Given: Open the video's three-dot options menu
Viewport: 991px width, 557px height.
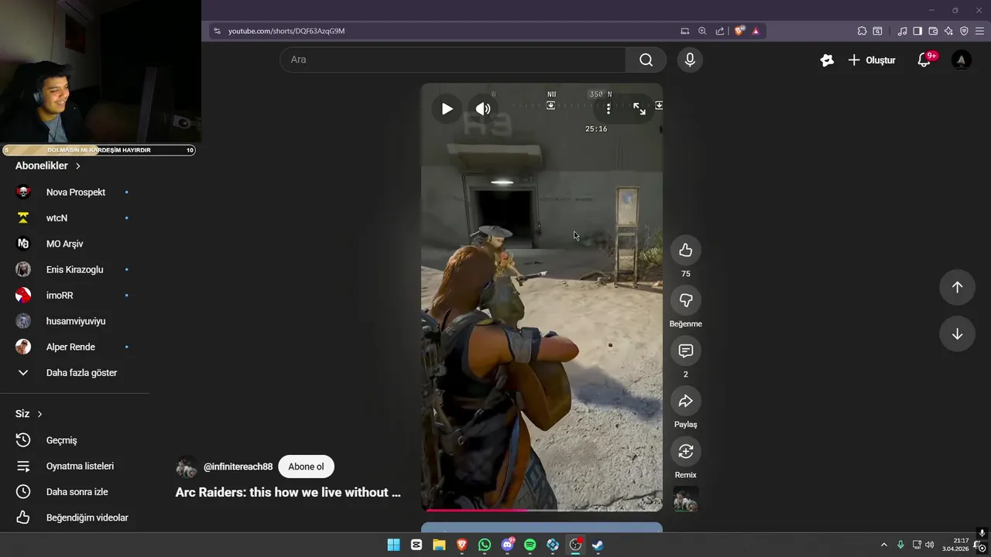Looking at the screenshot, I should (x=609, y=109).
